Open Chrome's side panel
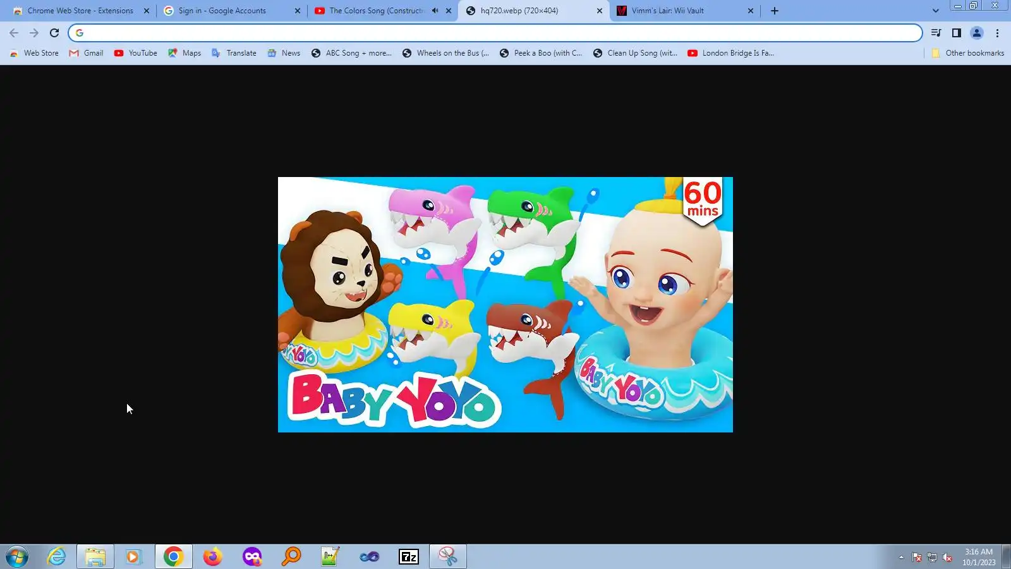The height and width of the screenshot is (569, 1011). point(957,33)
